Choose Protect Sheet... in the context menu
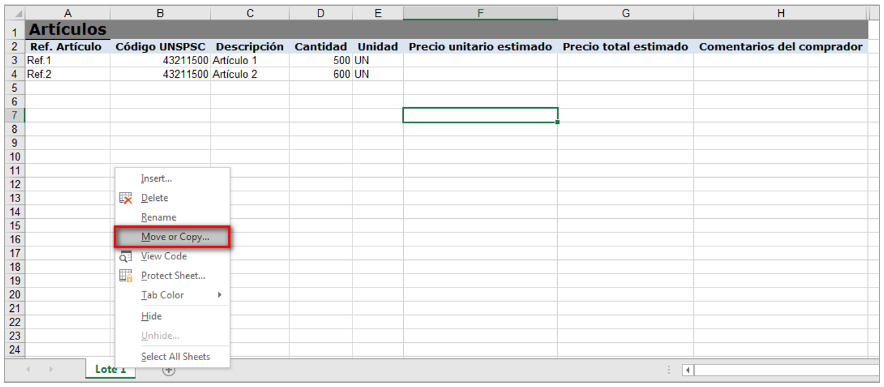 point(172,275)
